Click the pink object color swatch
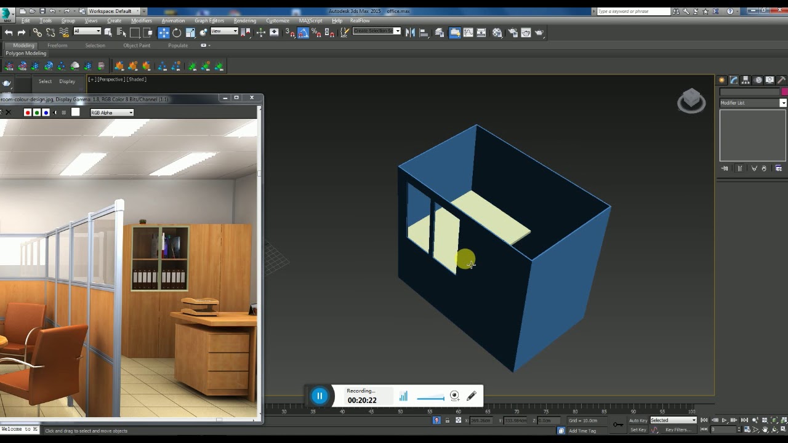Viewport: 788px width, 443px height. click(784, 92)
